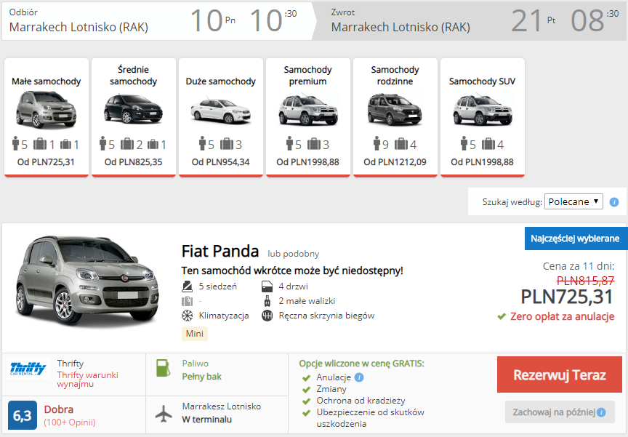Image resolution: width=628 pixels, height=437 pixels.
Task: Click the Thrifty car rental logo
Action: (x=28, y=369)
